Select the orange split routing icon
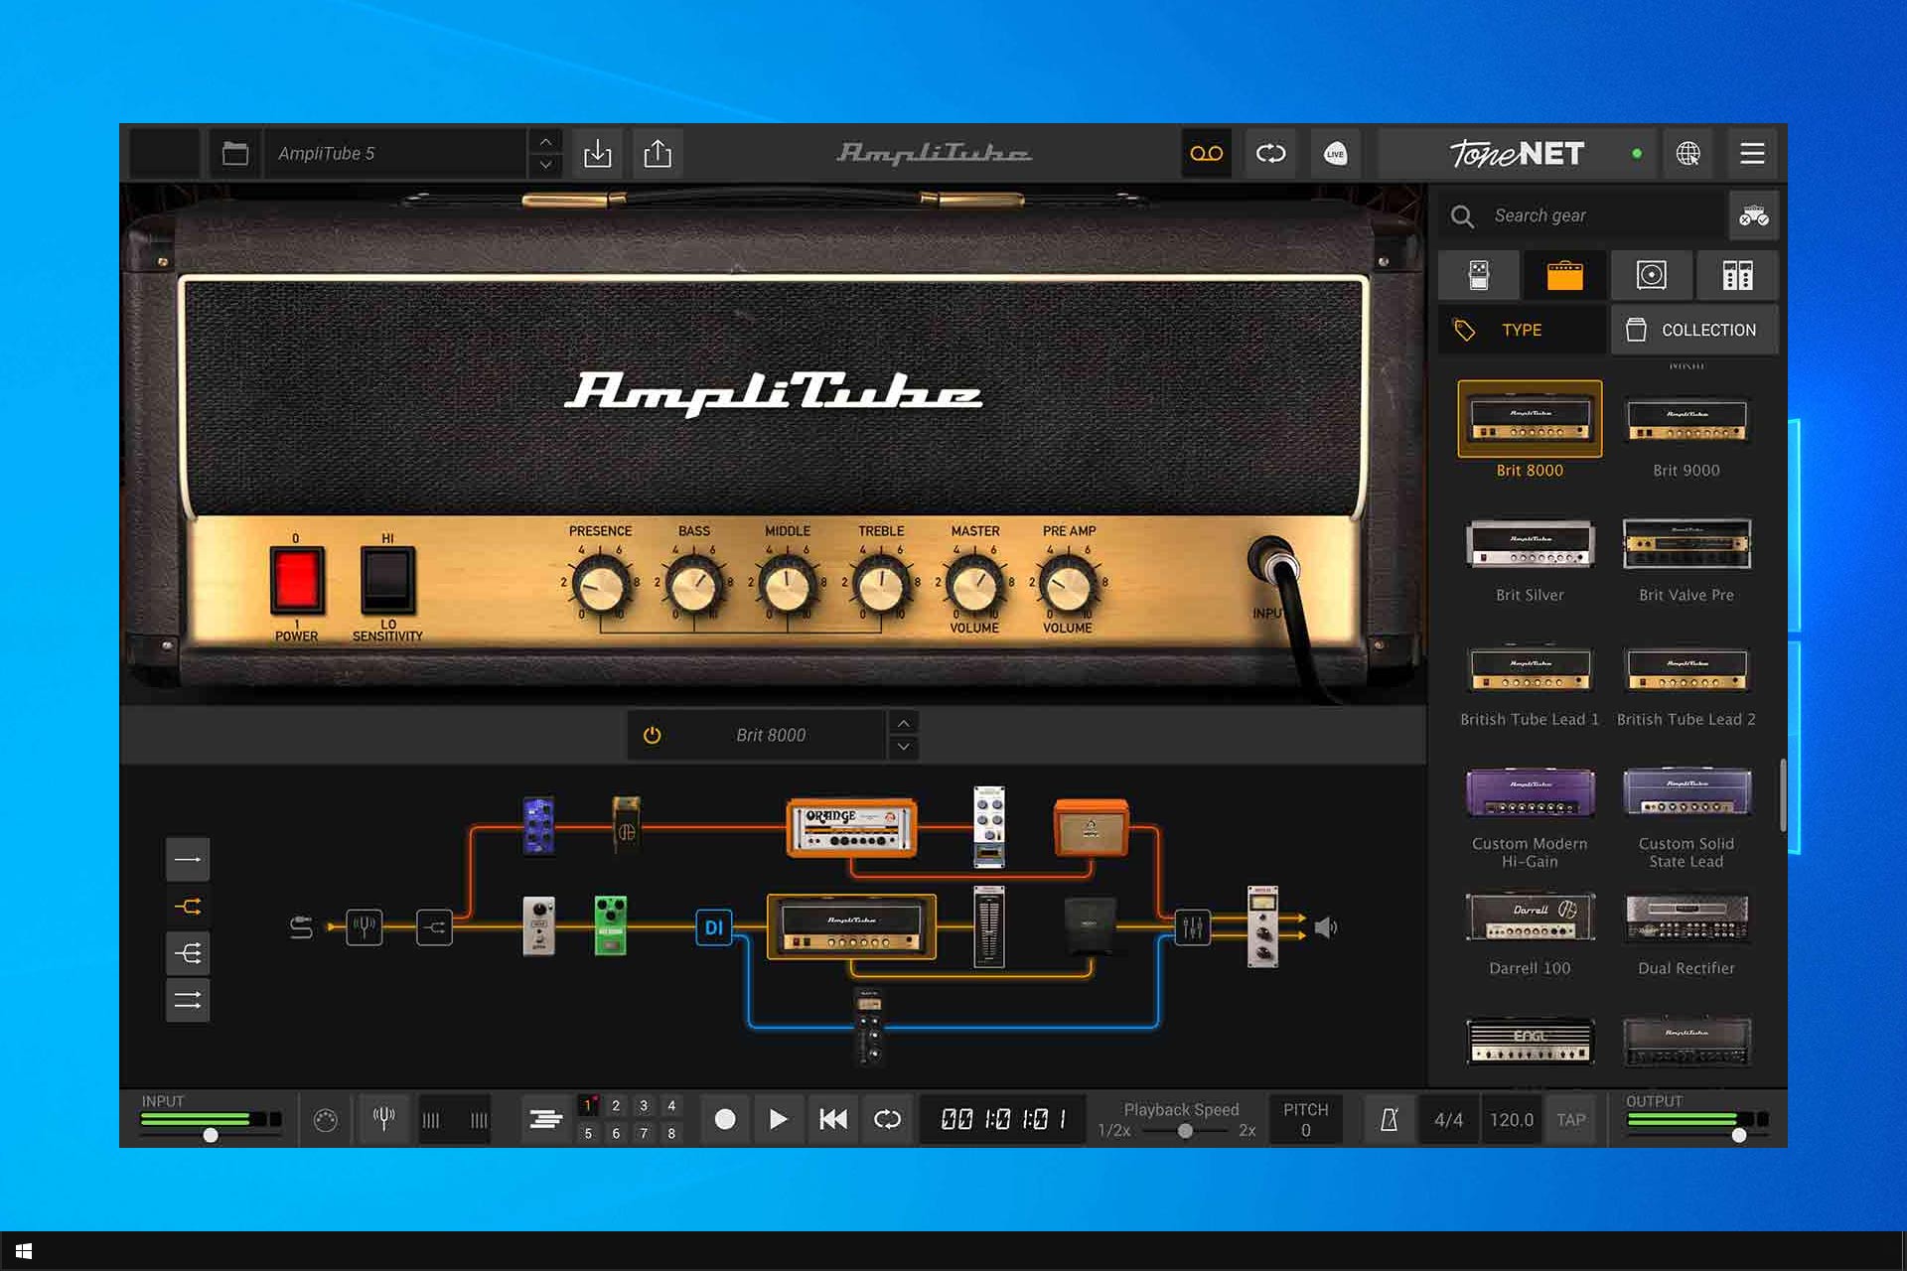This screenshot has width=1907, height=1271. 188,907
